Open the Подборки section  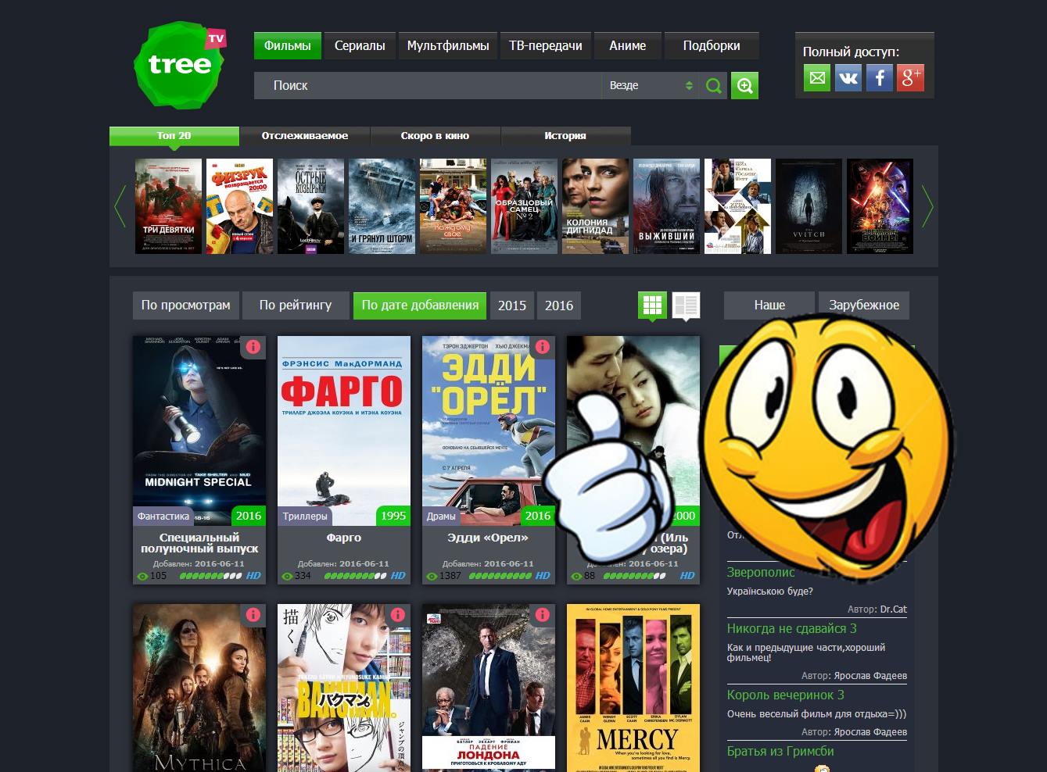click(712, 45)
